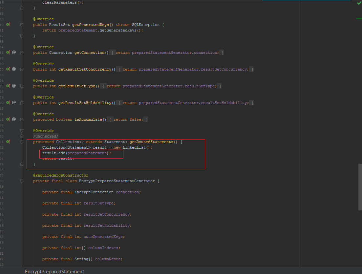Click the override arrow beside getRoutedStatements

[x=8, y=142]
